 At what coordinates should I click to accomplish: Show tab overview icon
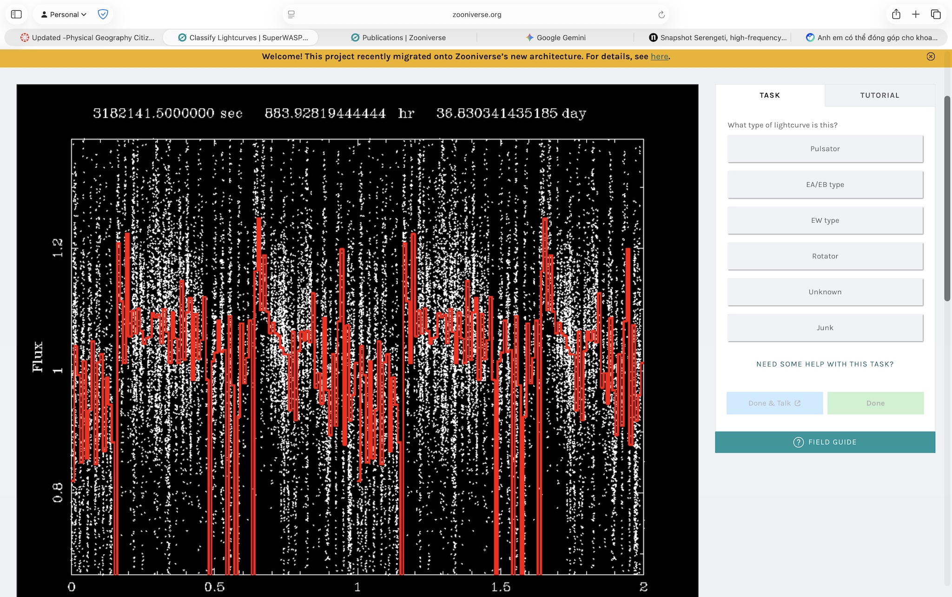(936, 14)
